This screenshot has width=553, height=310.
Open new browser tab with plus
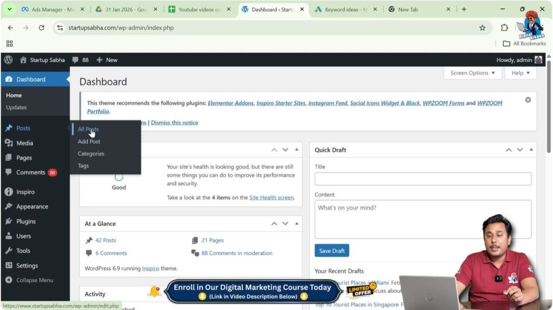click(464, 9)
